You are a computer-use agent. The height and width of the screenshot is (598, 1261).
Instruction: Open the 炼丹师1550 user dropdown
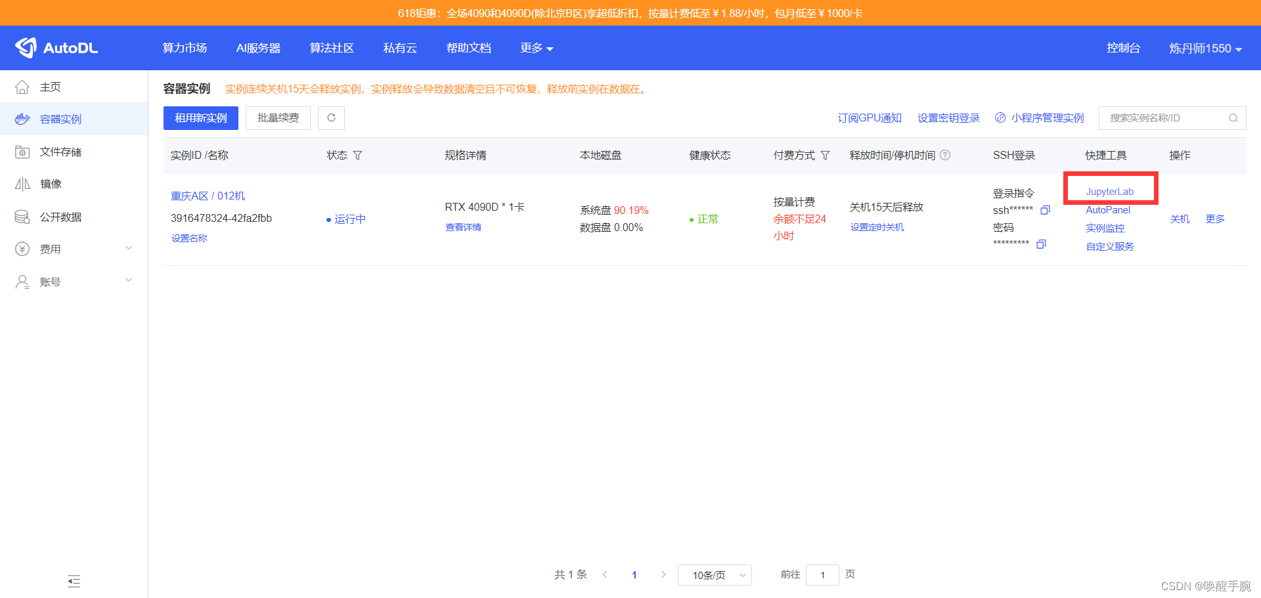click(x=1205, y=48)
